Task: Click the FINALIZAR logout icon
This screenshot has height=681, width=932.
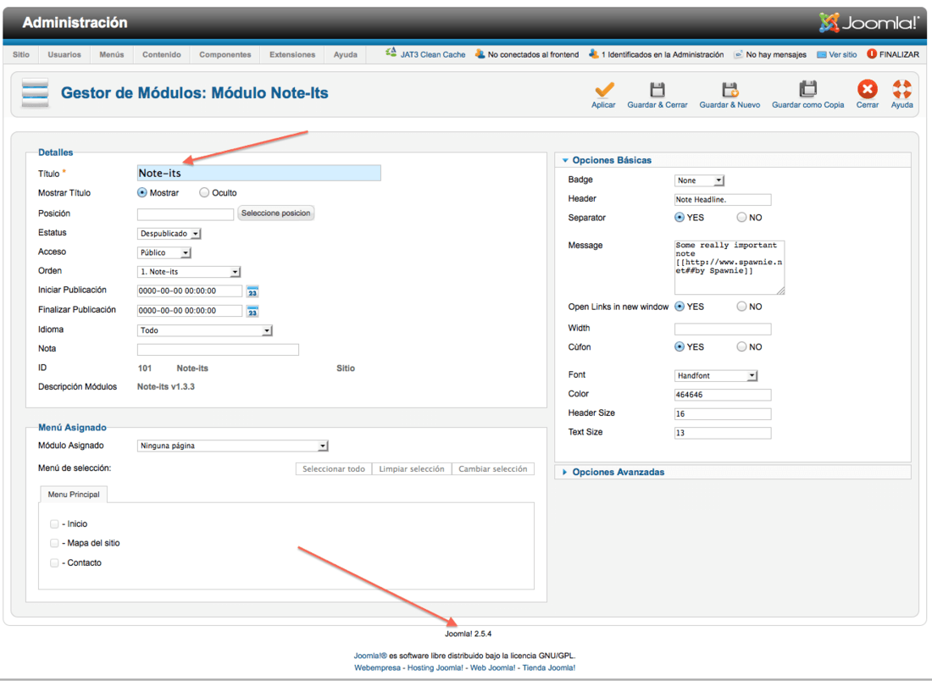Action: 871,54
